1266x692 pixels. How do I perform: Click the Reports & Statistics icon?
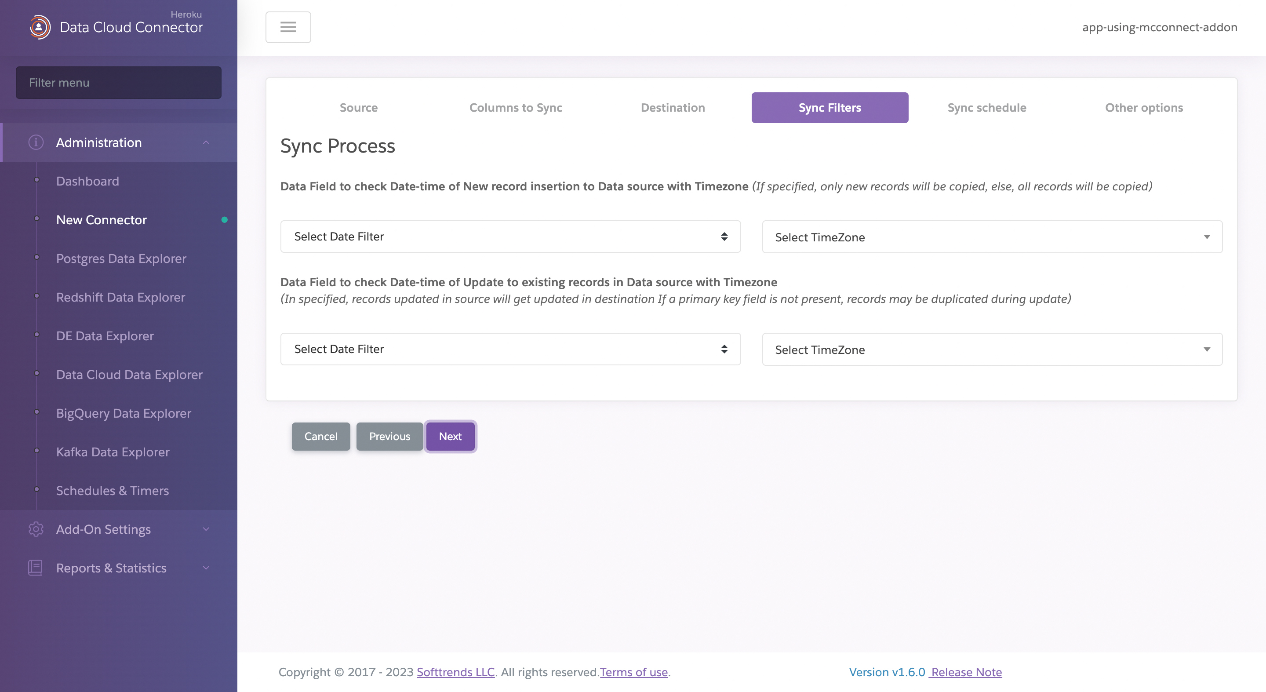[x=35, y=567]
